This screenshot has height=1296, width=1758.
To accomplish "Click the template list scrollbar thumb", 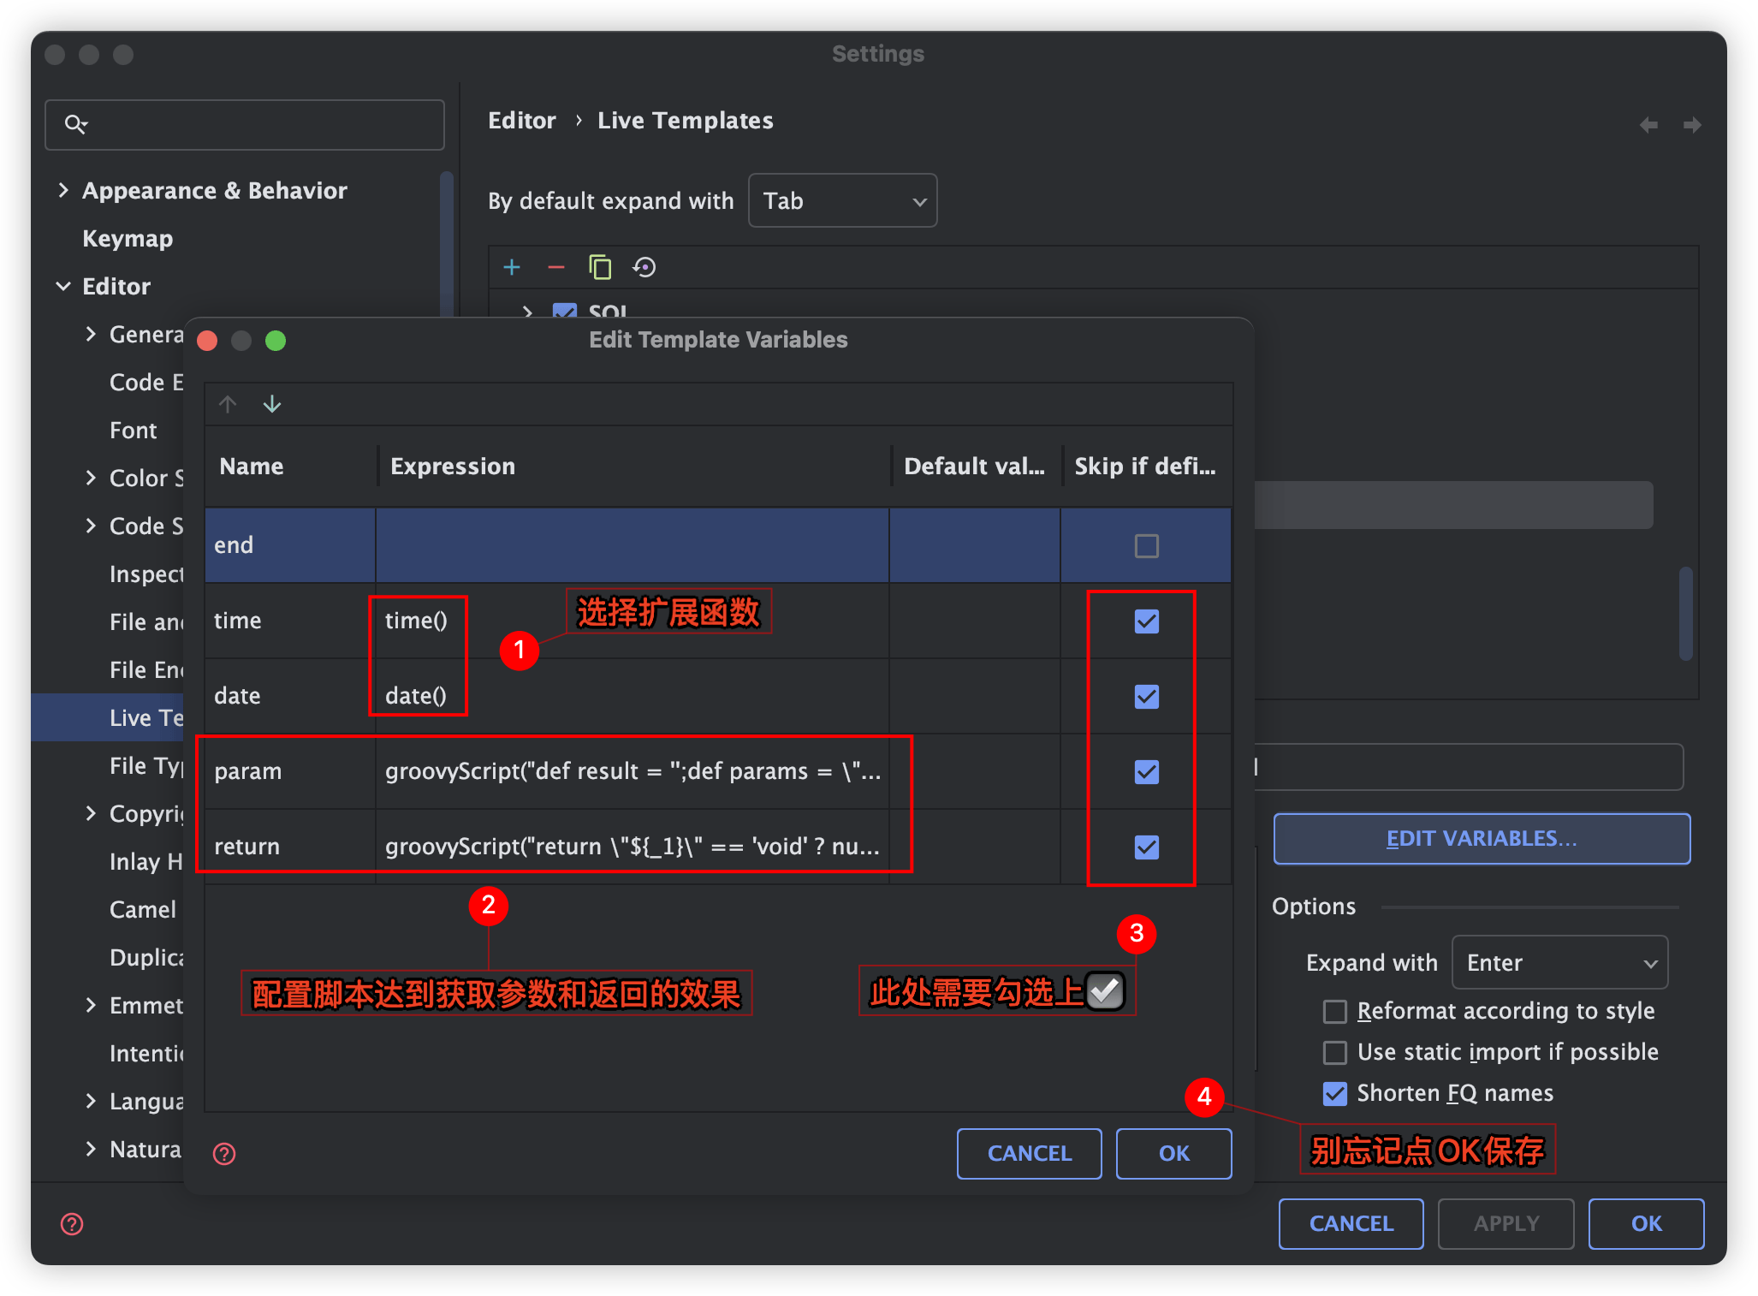I will pyautogui.click(x=1686, y=613).
